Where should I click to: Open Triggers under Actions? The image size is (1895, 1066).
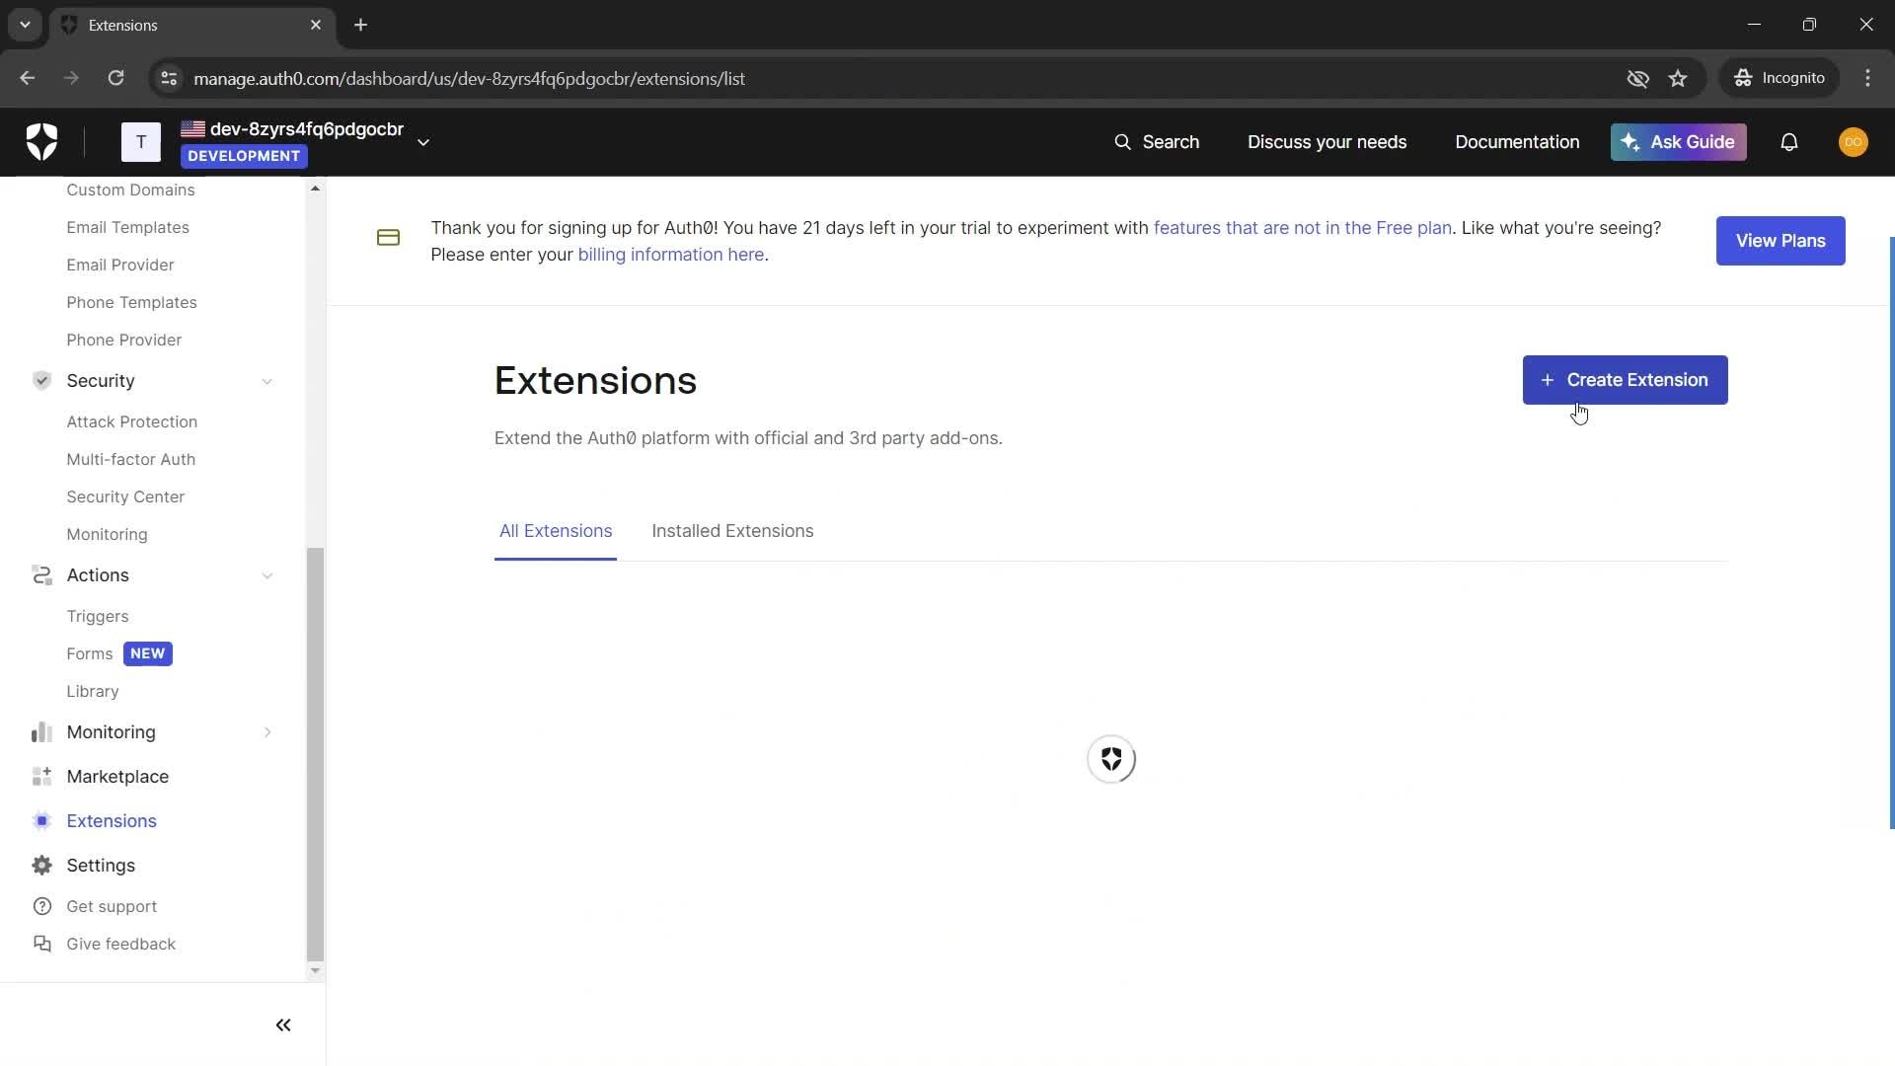pos(97,617)
